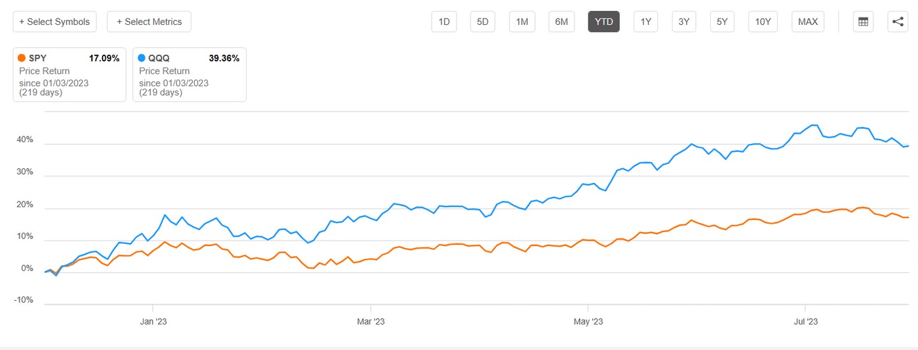
Task: Switch to the 5D time range
Action: tap(483, 22)
